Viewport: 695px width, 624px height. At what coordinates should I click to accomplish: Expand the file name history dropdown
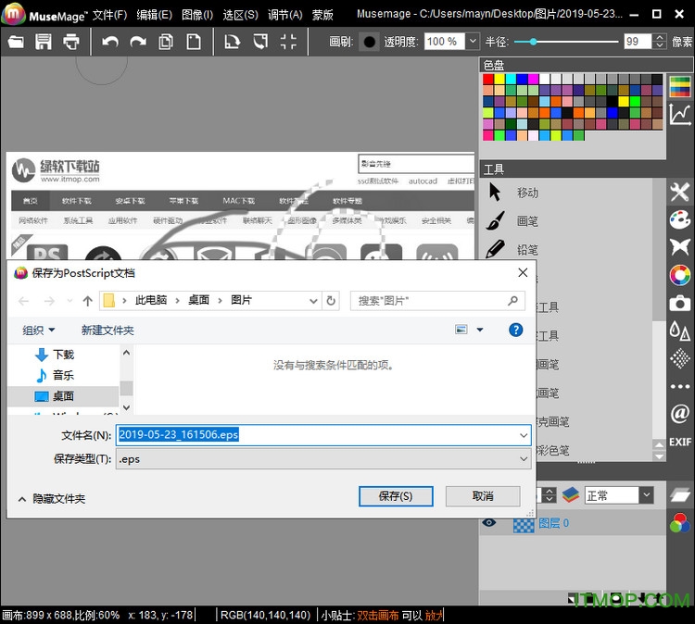(524, 435)
